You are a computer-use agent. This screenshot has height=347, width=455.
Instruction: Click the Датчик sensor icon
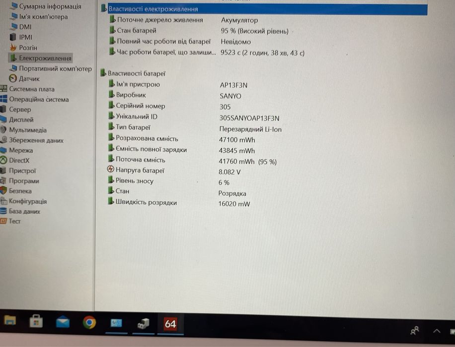pos(13,78)
